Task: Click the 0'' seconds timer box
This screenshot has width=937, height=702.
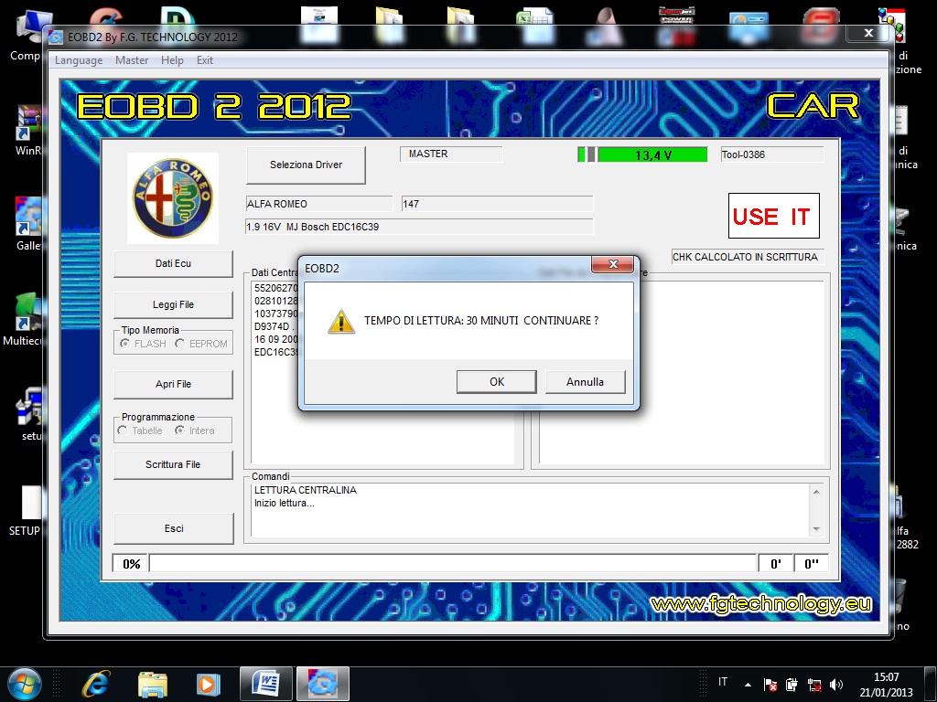Action: [811, 563]
